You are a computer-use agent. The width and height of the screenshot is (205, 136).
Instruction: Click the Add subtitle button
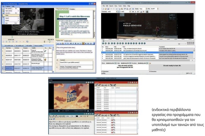point(28,45)
